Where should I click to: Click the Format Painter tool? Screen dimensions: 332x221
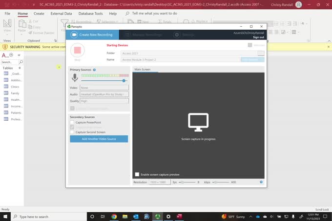pos(41,33)
